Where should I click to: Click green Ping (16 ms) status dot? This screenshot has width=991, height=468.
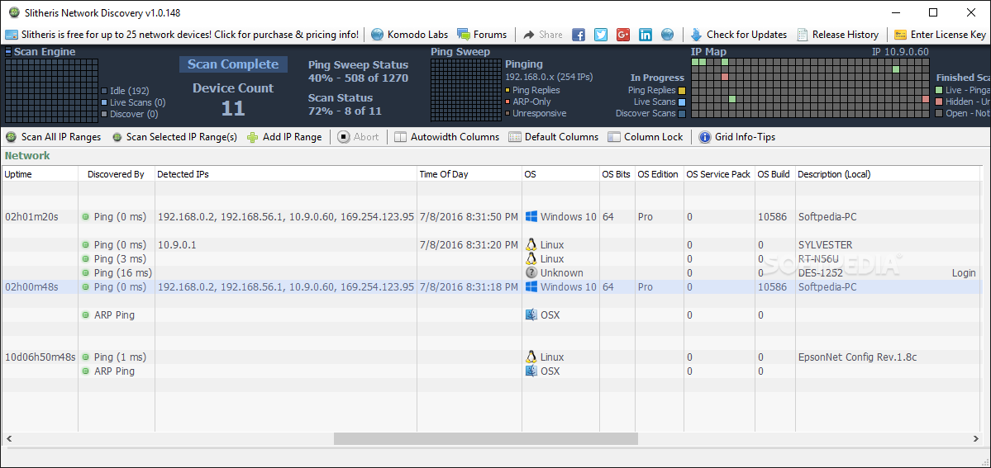click(86, 273)
